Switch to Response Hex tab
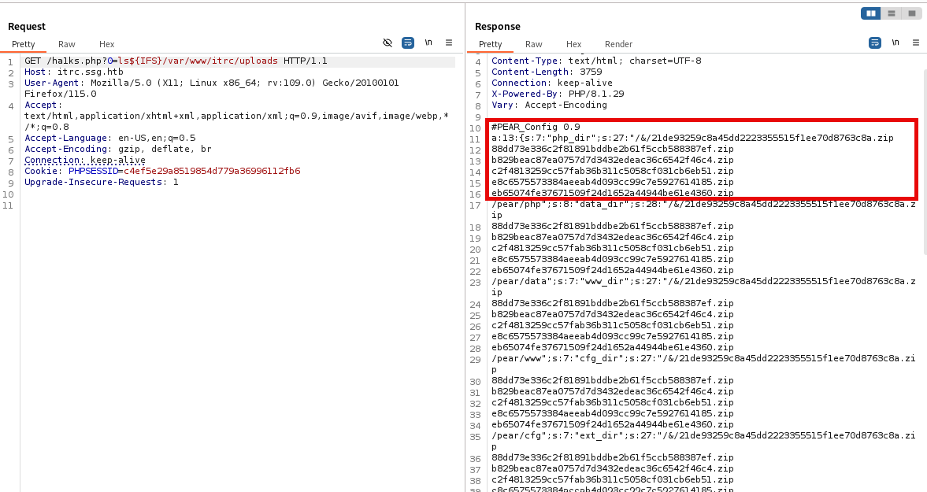 573,44
